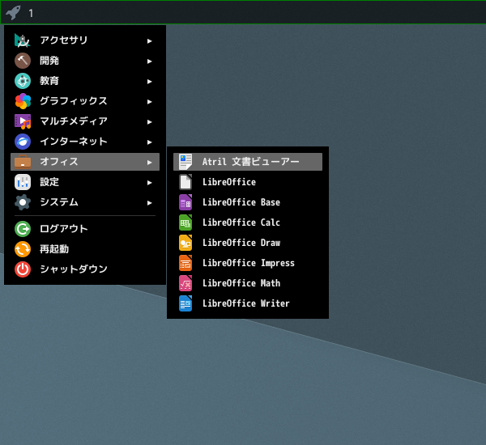Launch LibreOffice start center entry
This screenshot has width=486, height=445.
coord(248,182)
